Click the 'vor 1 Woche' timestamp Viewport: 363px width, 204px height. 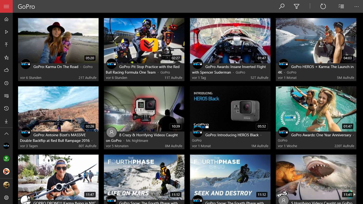(287, 146)
